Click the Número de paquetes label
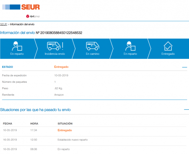This screenshot has width=189, height=154. point(15,82)
